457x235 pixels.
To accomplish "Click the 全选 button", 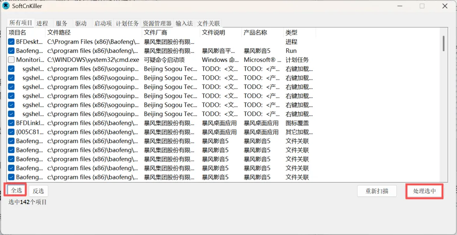I will point(17,191).
